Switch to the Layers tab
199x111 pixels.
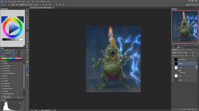point(178,47)
